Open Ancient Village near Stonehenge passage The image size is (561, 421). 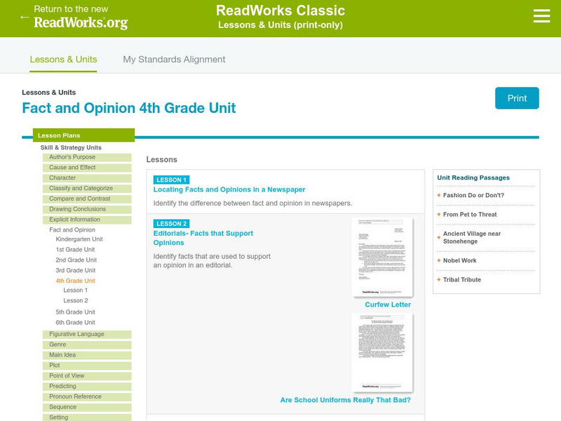(x=471, y=237)
